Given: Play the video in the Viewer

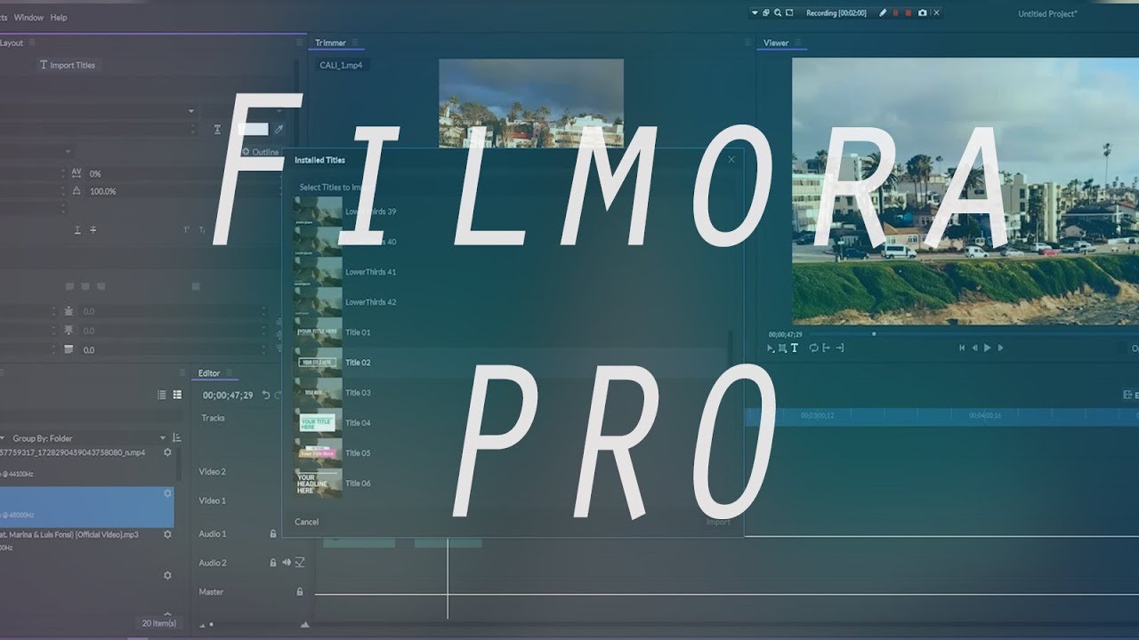Looking at the screenshot, I should pos(987,348).
